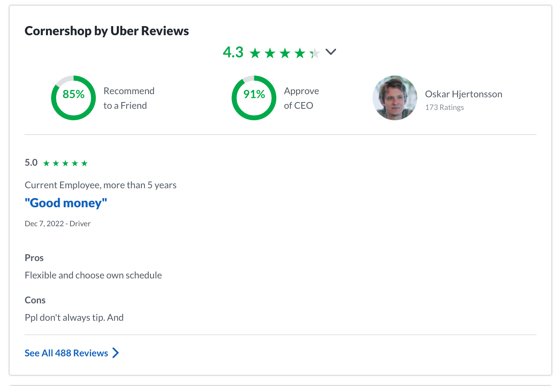Click "Recommend to a Friend" label
The height and width of the screenshot is (386, 559).
coord(129,98)
